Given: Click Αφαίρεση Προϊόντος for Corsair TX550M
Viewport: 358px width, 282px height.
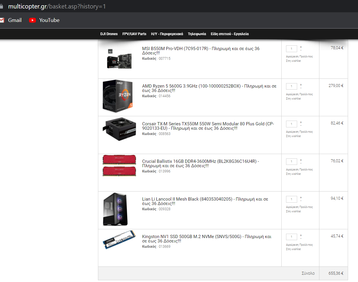Looking at the screenshot, I should tap(299, 132).
